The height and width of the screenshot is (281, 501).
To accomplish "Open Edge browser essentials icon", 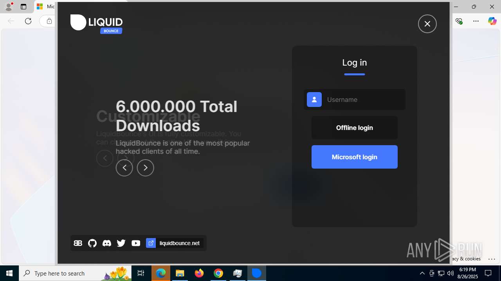I will coord(459,21).
